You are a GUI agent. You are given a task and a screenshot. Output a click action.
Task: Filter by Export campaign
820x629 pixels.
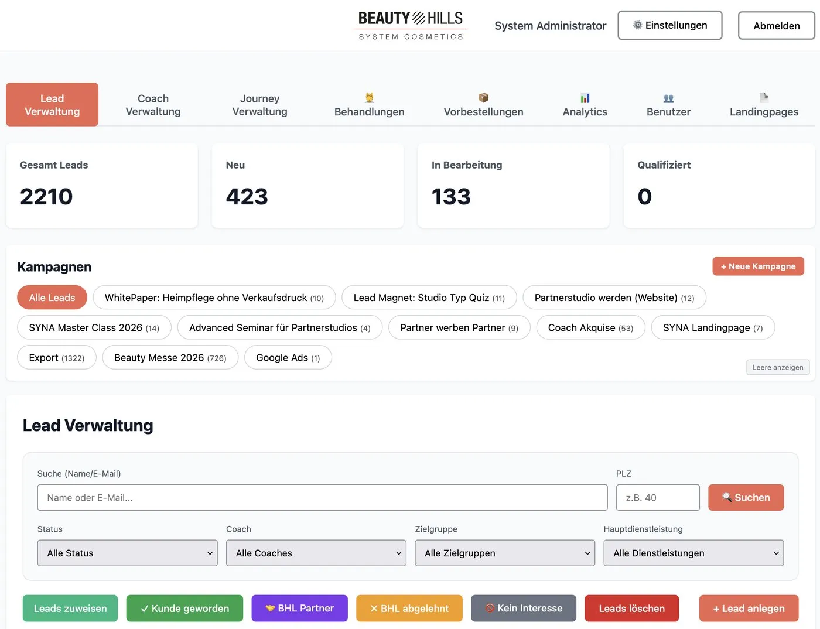pos(57,357)
